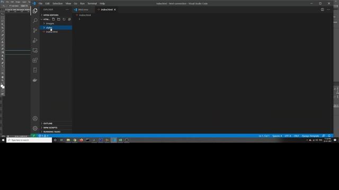The image size is (339, 190).
Task: Click the Cortana circle on taskbar
Action: coord(55,140)
